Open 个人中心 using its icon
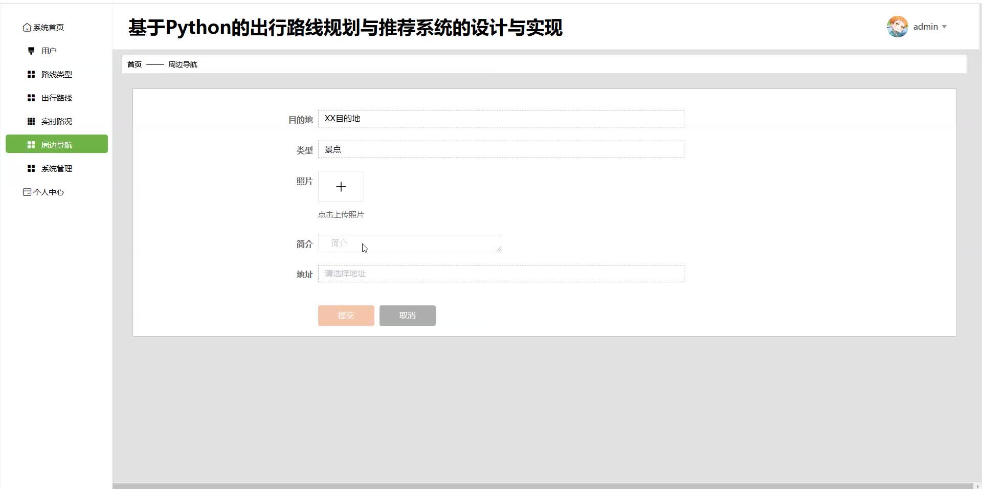Viewport: 982px width, 489px height. coord(27,192)
